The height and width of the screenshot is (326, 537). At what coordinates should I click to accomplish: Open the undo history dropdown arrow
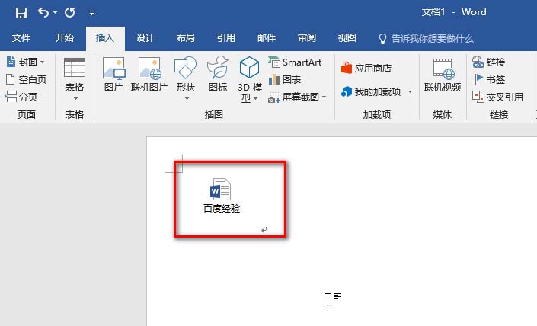(55, 13)
